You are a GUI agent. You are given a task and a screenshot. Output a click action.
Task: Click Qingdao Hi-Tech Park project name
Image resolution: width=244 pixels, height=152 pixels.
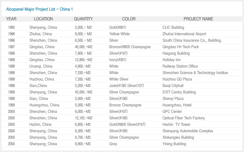point(180,47)
